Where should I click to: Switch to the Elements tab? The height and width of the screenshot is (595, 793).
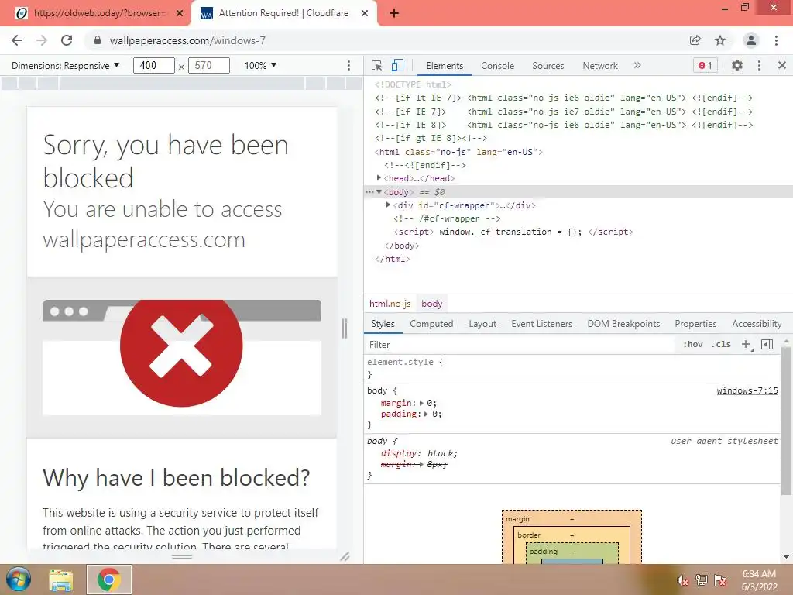click(x=445, y=66)
